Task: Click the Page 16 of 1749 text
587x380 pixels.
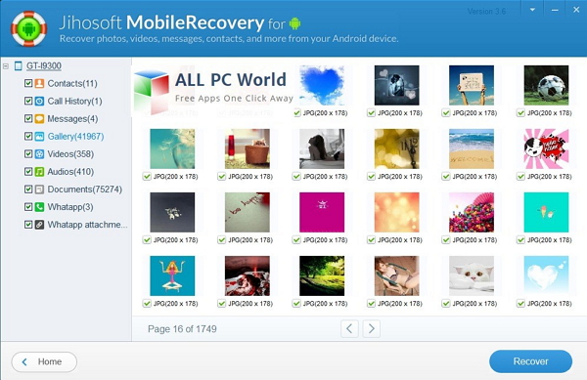Action: click(182, 329)
